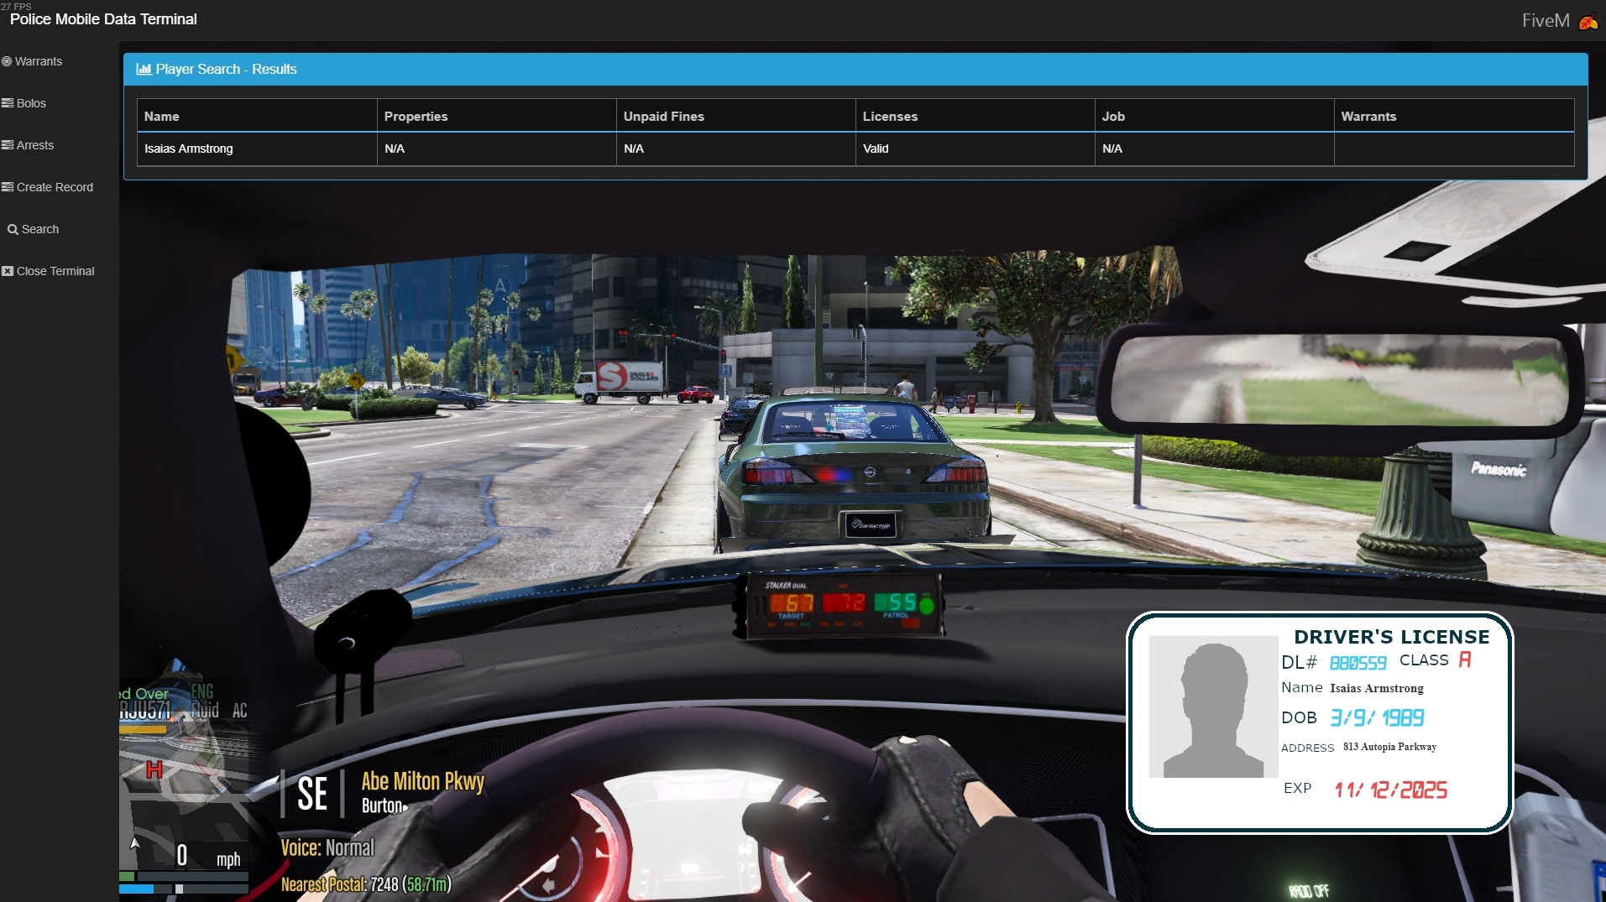The width and height of the screenshot is (1606, 902).
Task: Click the DRIVER'S LICENSE heading
Action: pos(1392,637)
